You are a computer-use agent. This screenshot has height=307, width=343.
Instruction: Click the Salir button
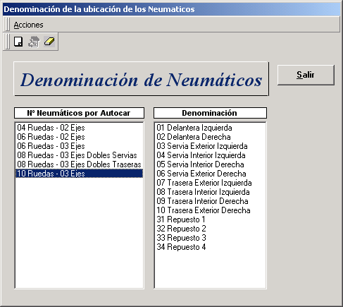[x=306, y=75]
